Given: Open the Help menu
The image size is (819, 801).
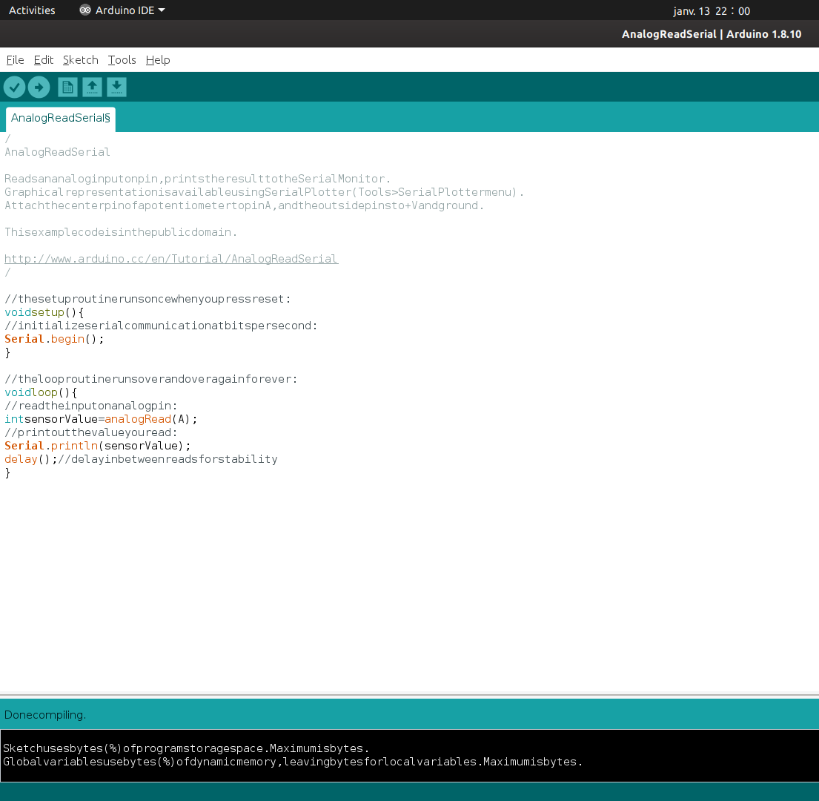Looking at the screenshot, I should tap(158, 60).
